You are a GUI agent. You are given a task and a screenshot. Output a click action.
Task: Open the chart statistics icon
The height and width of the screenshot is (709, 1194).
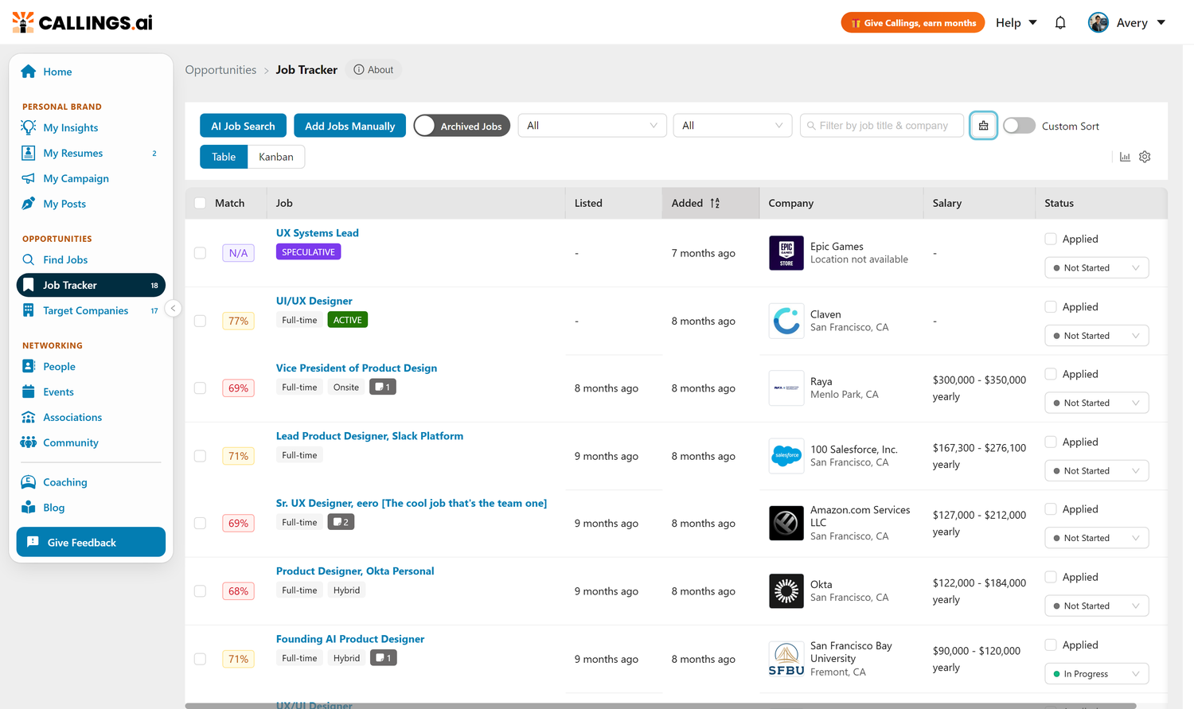tap(1125, 157)
